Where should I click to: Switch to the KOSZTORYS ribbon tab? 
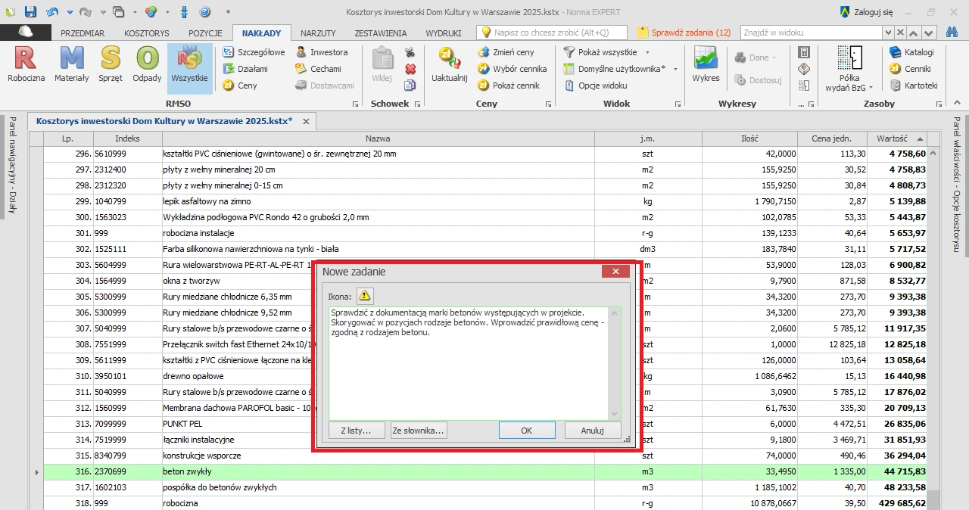147,33
